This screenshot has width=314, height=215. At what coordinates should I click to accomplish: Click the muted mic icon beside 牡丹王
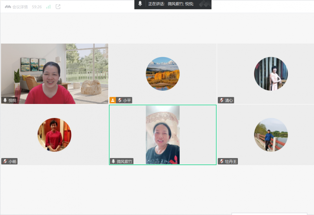(222, 161)
